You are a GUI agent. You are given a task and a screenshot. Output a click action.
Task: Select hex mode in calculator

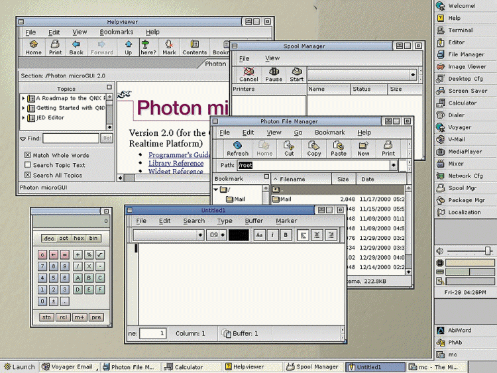tap(79, 238)
